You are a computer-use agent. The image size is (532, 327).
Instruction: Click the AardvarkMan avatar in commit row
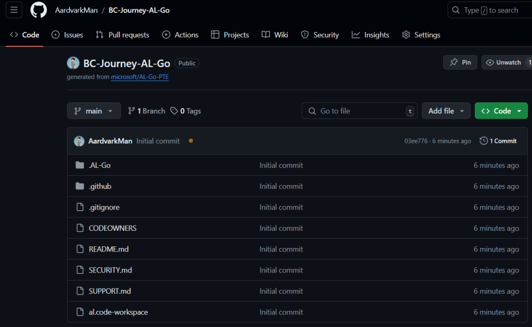[x=79, y=141]
